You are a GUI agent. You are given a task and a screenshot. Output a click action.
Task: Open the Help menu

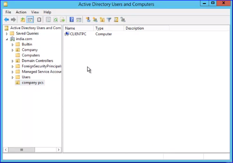click(47, 12)
